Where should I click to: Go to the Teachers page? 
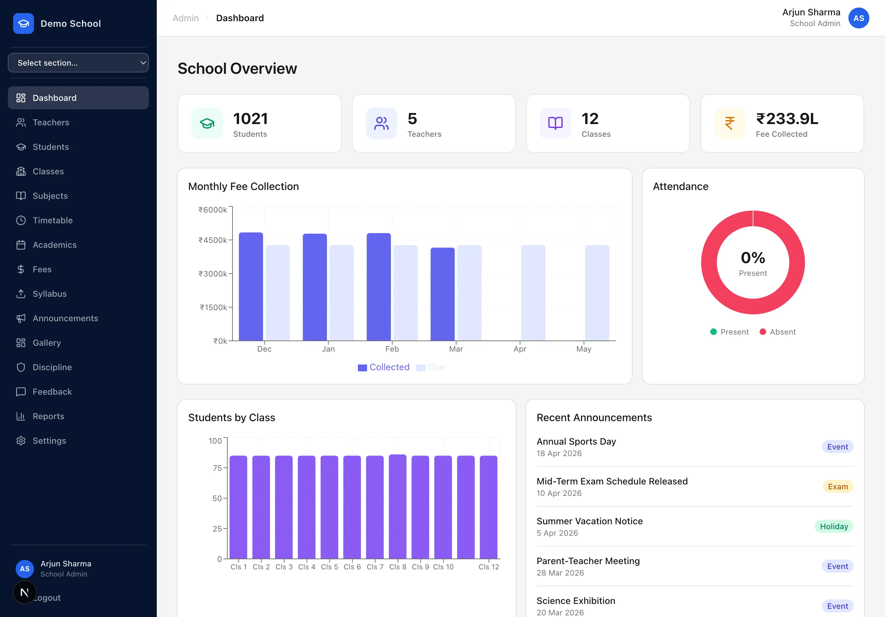[x=78, y=122]
